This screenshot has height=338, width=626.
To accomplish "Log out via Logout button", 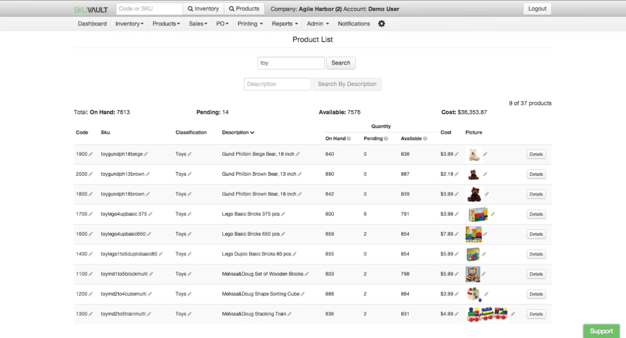I will [x=537, y=8].
